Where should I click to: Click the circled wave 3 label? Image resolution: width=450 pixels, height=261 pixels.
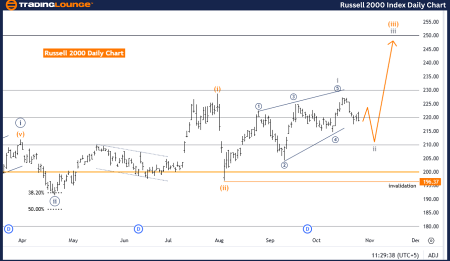coord(293,97)
